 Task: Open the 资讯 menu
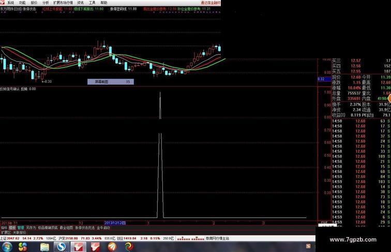tap(81, 3)
